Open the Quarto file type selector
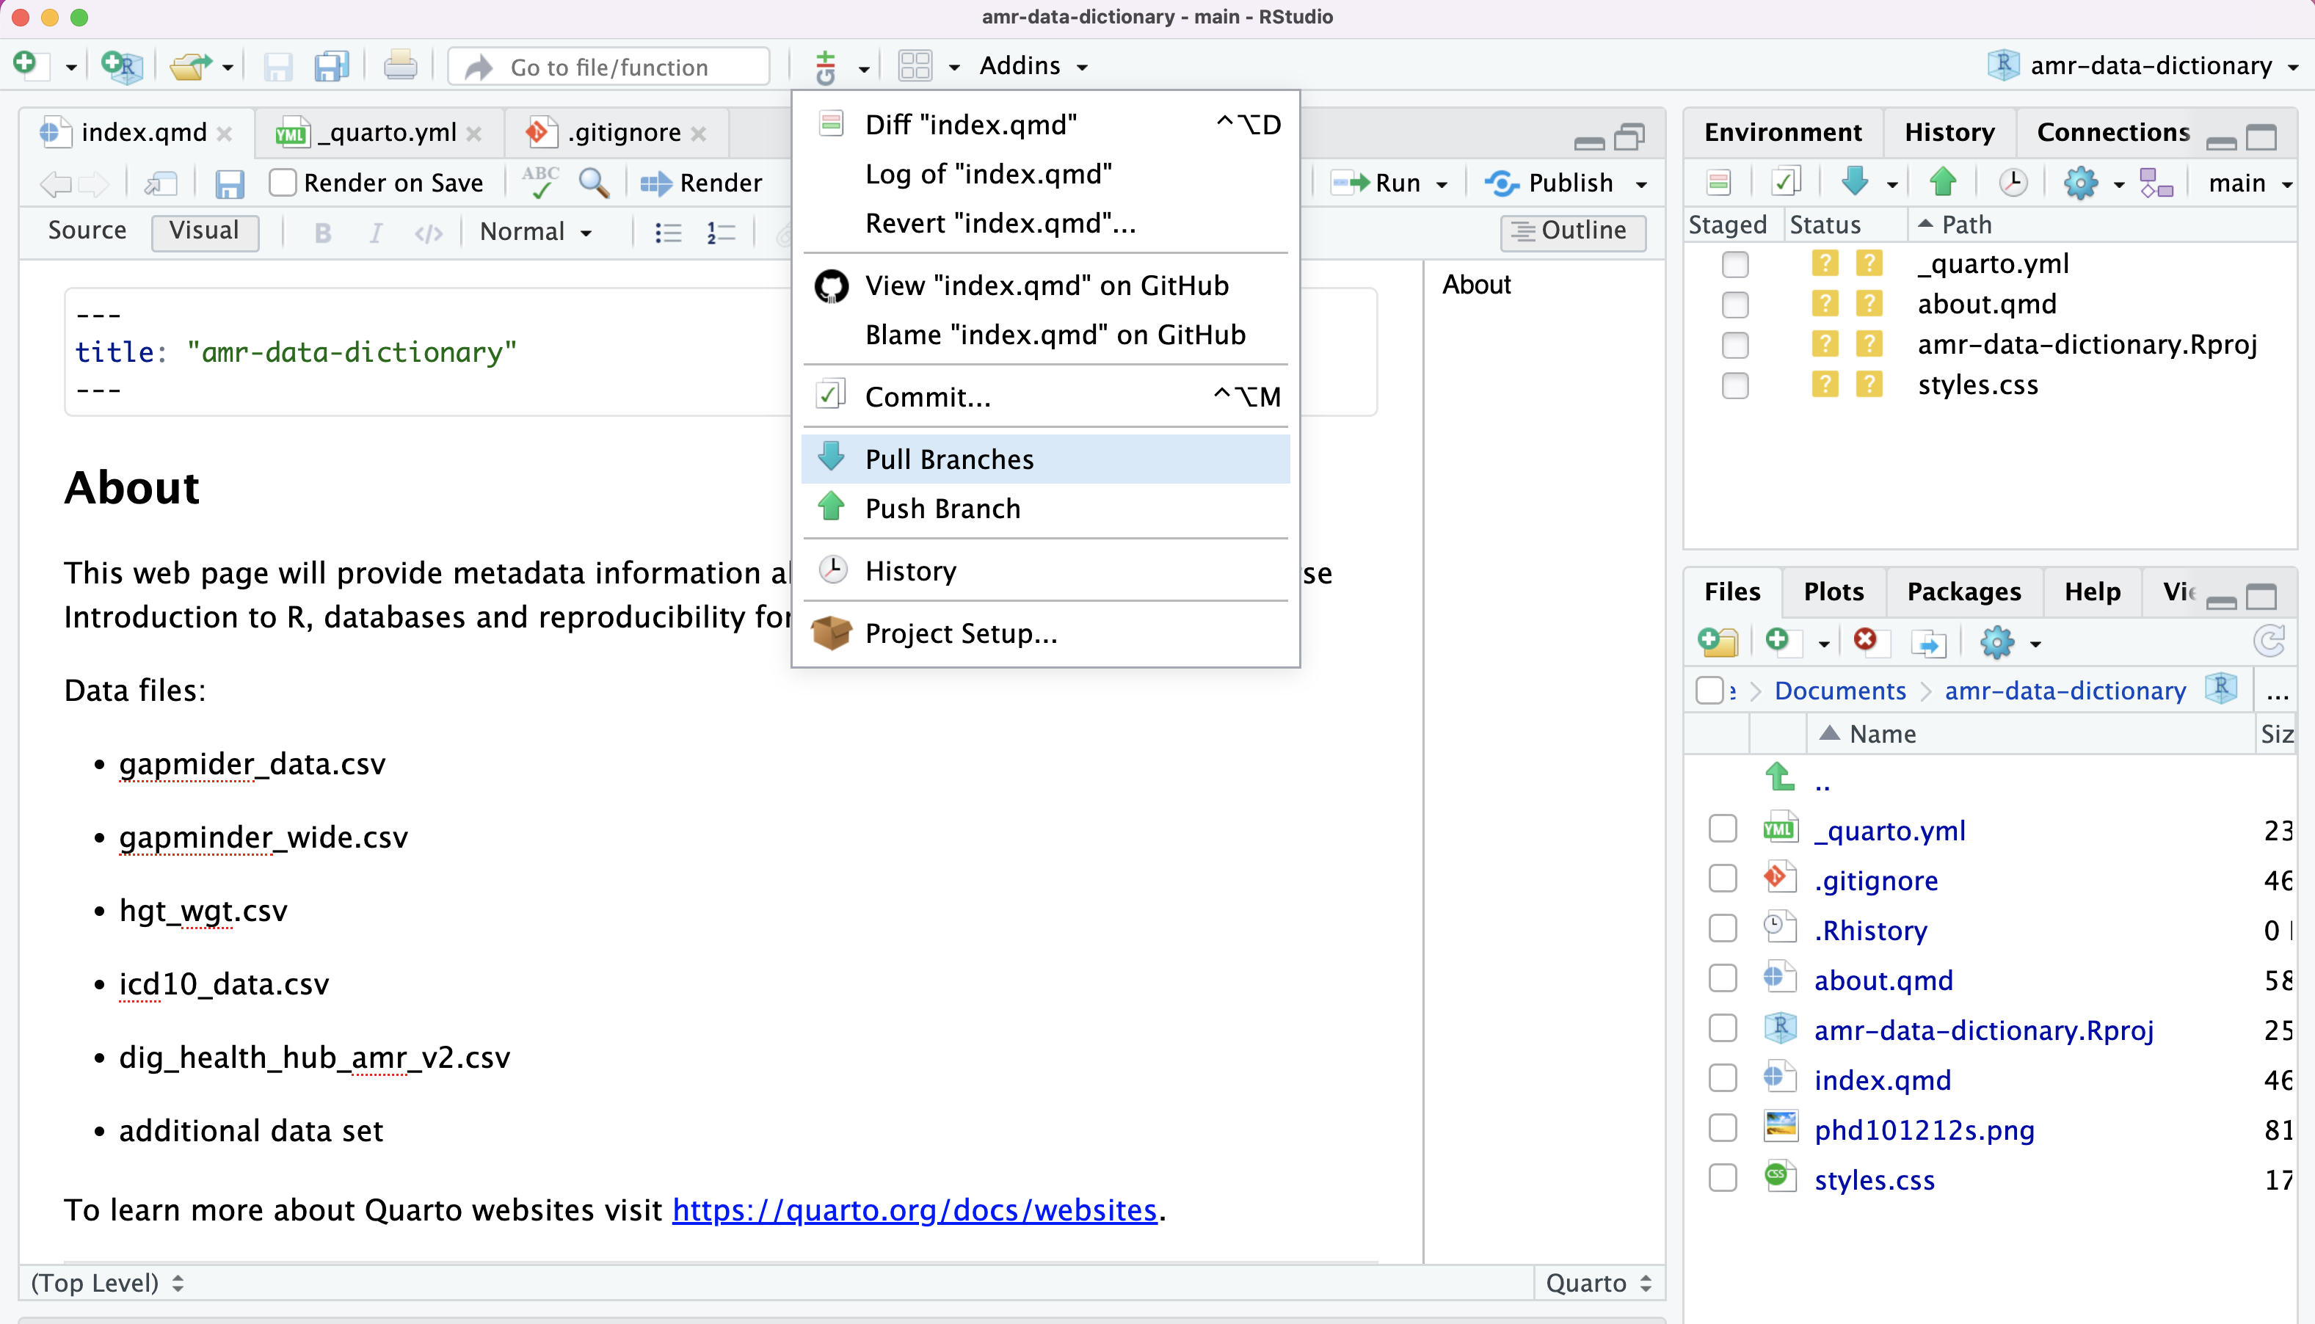The image size is (2315, 1324). tap(1599, 1283)
